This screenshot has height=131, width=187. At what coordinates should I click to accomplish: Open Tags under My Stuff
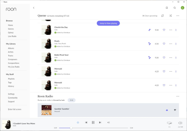(10, 83)
